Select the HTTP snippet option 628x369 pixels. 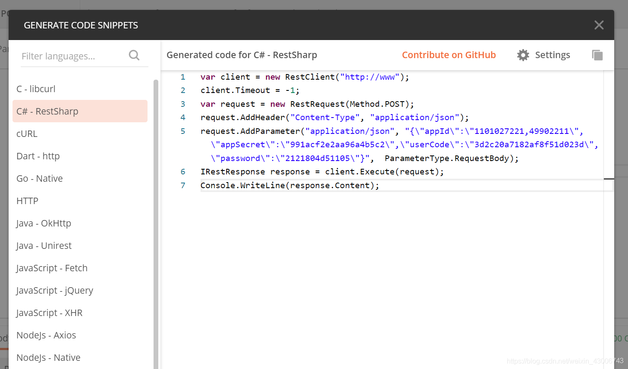(x=28, y=201)
